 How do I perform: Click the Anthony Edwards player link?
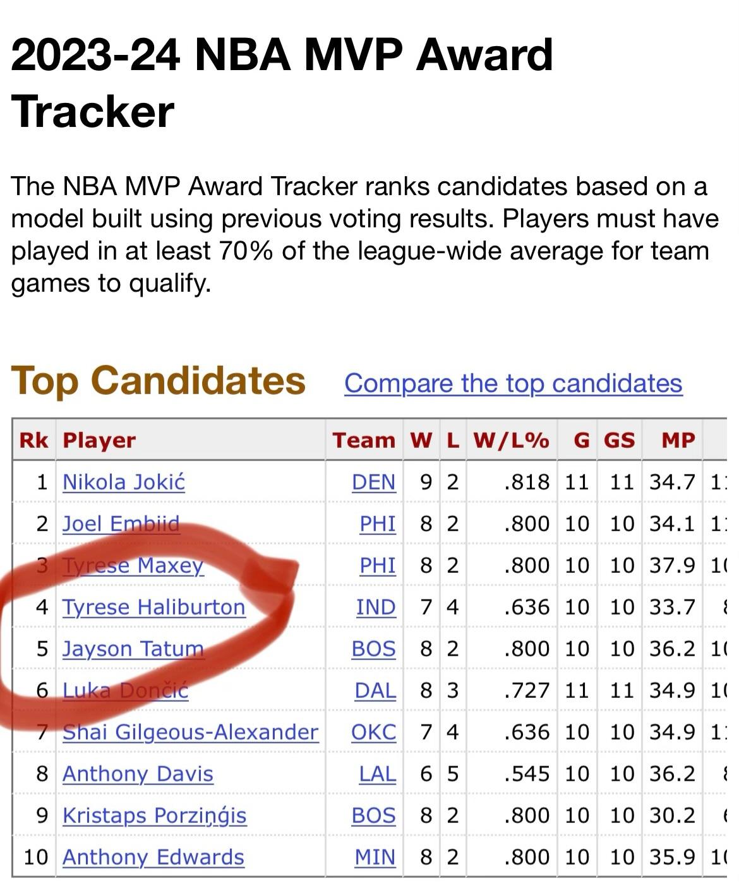click(x=153, y=857)
